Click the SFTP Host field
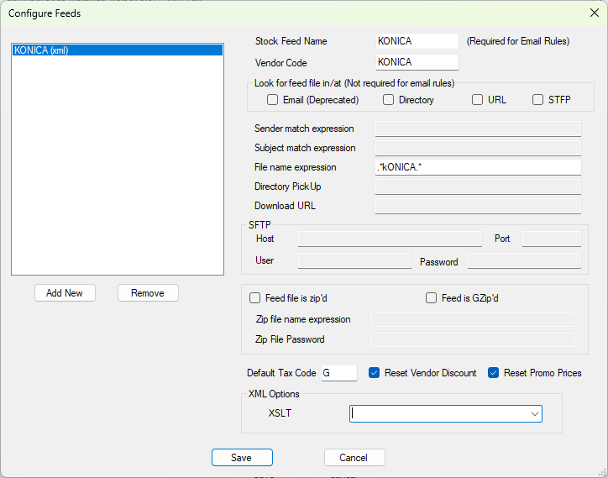This screenshot has width=608, height=478. coord(390,239)
